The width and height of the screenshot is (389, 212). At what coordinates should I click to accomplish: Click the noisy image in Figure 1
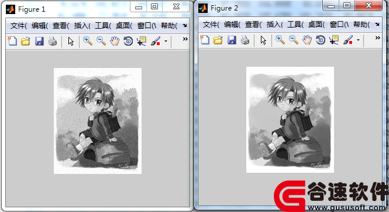(x=98, y=121)
